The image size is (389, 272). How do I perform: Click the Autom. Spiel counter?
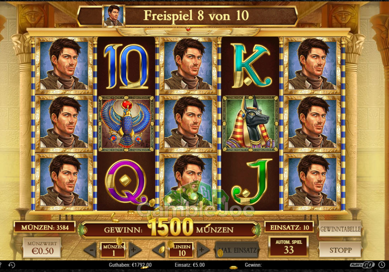(289, 246)
